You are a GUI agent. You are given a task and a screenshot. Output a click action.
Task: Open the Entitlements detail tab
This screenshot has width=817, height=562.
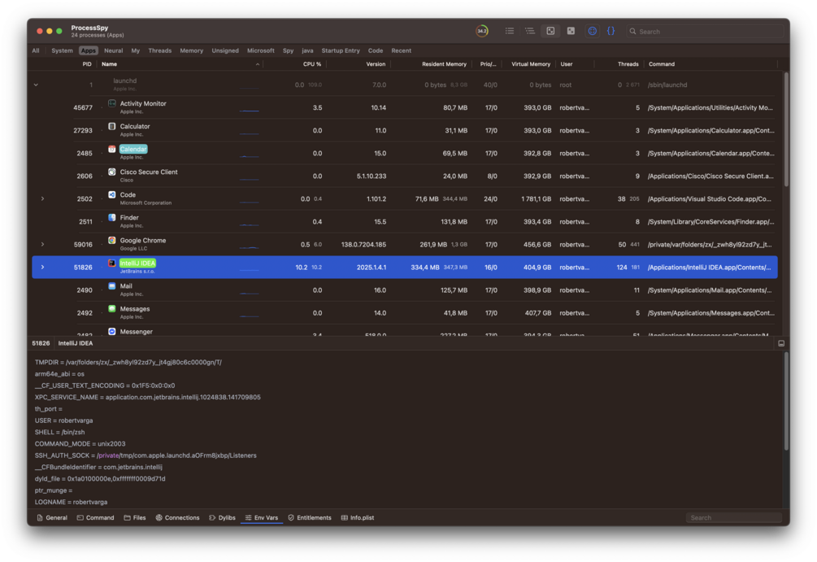pos(310,518)
